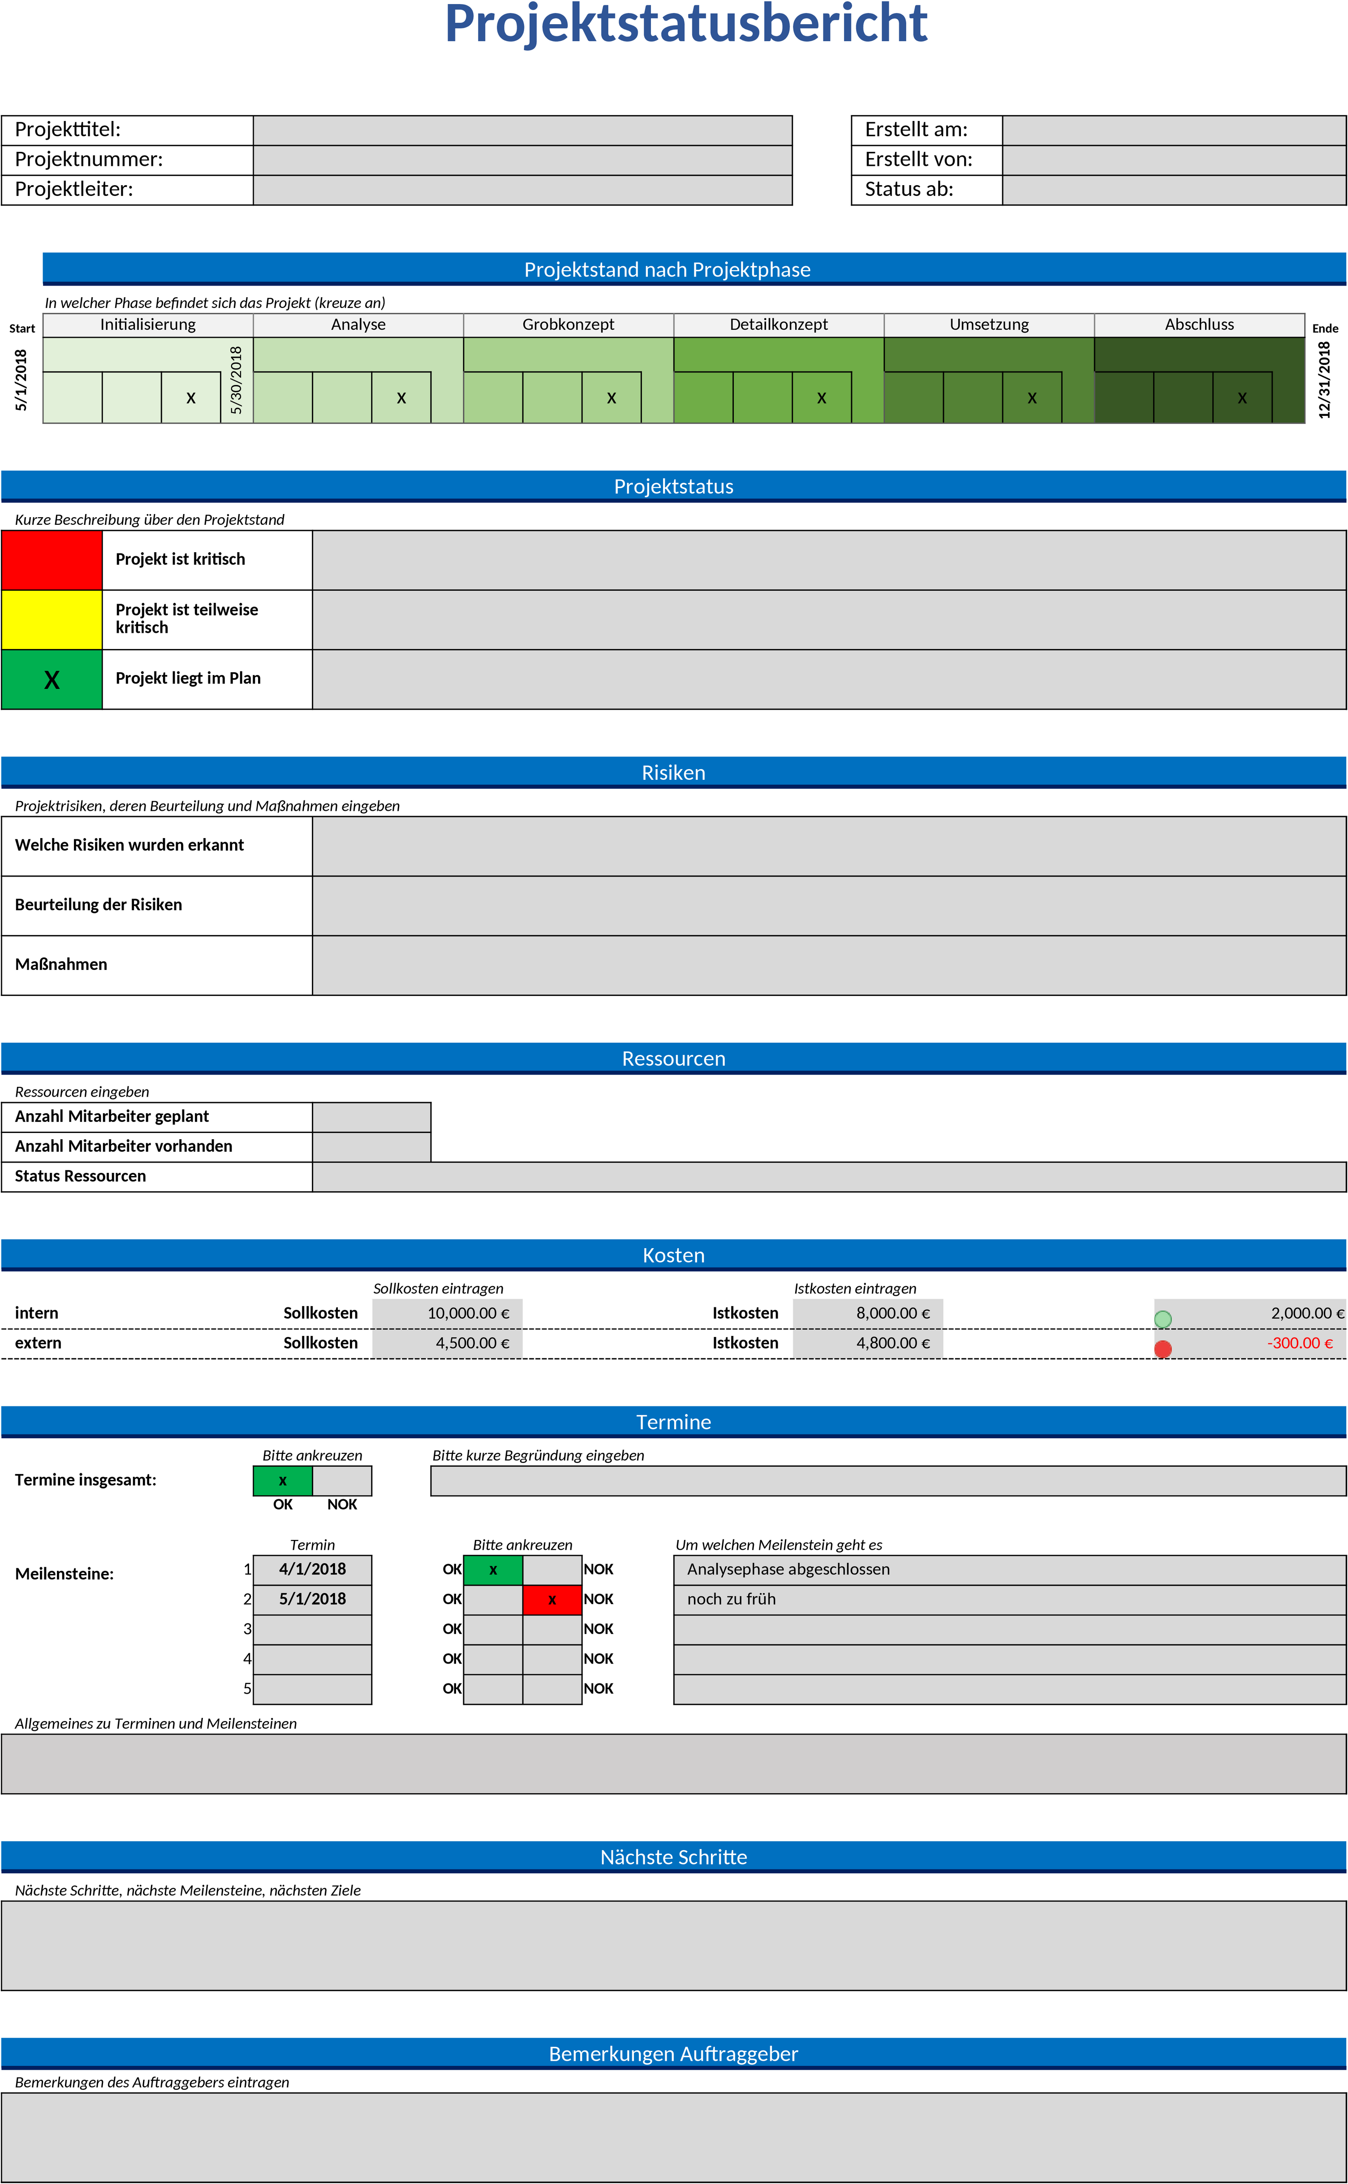Select the Erstellt am date field
The height and width of the screenshot is (2184, 1348).
pyautogui.click(x=1174, y=130)
